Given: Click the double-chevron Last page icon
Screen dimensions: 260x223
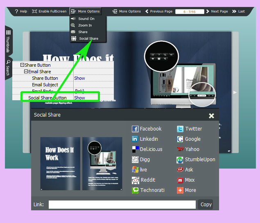Looking at the screenshot, I should click(x=234, y=11).
